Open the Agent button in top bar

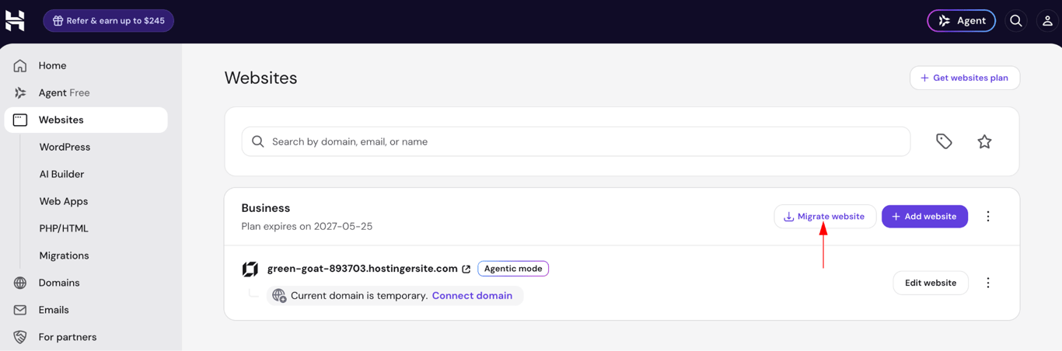click(x=961, y=21)
